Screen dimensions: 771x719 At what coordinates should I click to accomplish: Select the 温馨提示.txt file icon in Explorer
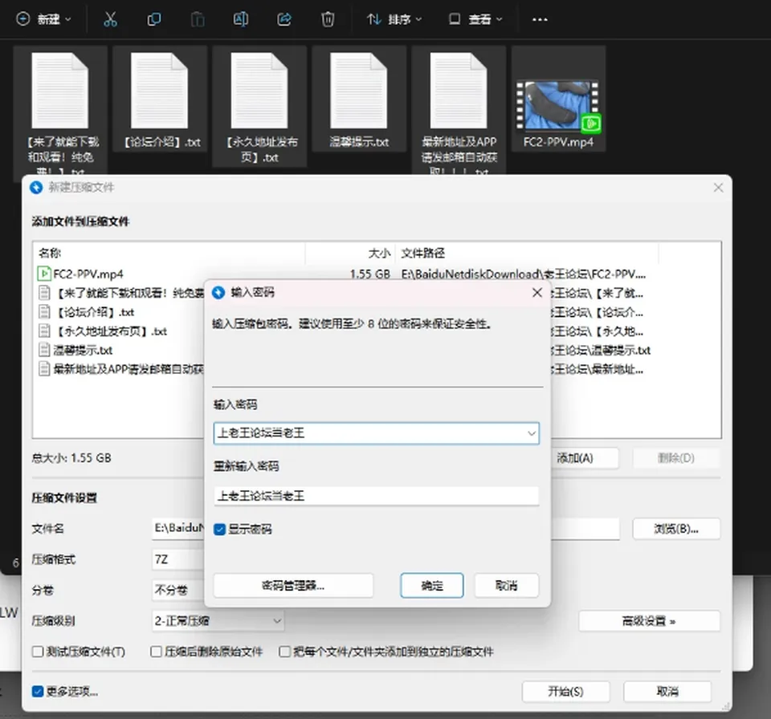coord(359,91)
